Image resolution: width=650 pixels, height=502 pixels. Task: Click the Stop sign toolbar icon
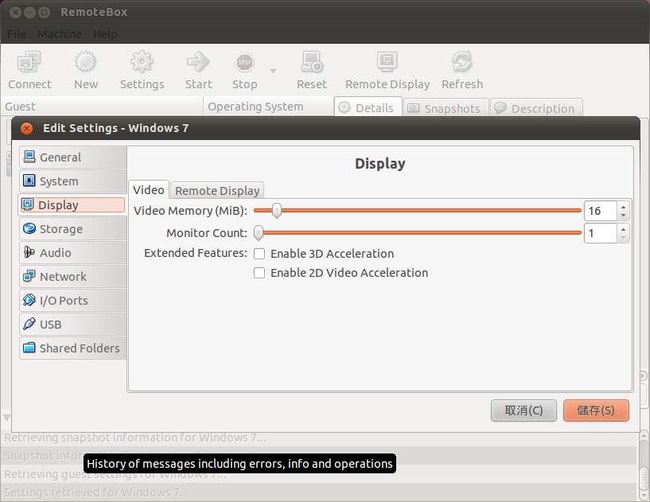point(244,62)
